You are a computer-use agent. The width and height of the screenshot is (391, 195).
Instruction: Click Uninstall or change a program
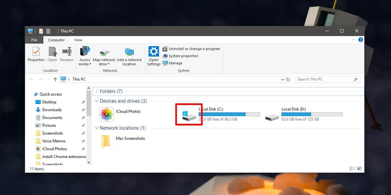[x=191, y=49]
